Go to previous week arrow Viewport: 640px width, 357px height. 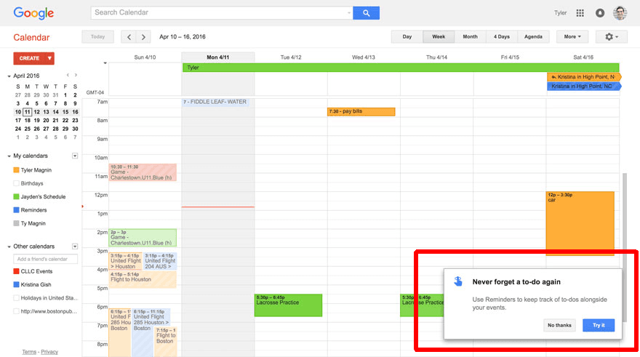tap(129, 36)
